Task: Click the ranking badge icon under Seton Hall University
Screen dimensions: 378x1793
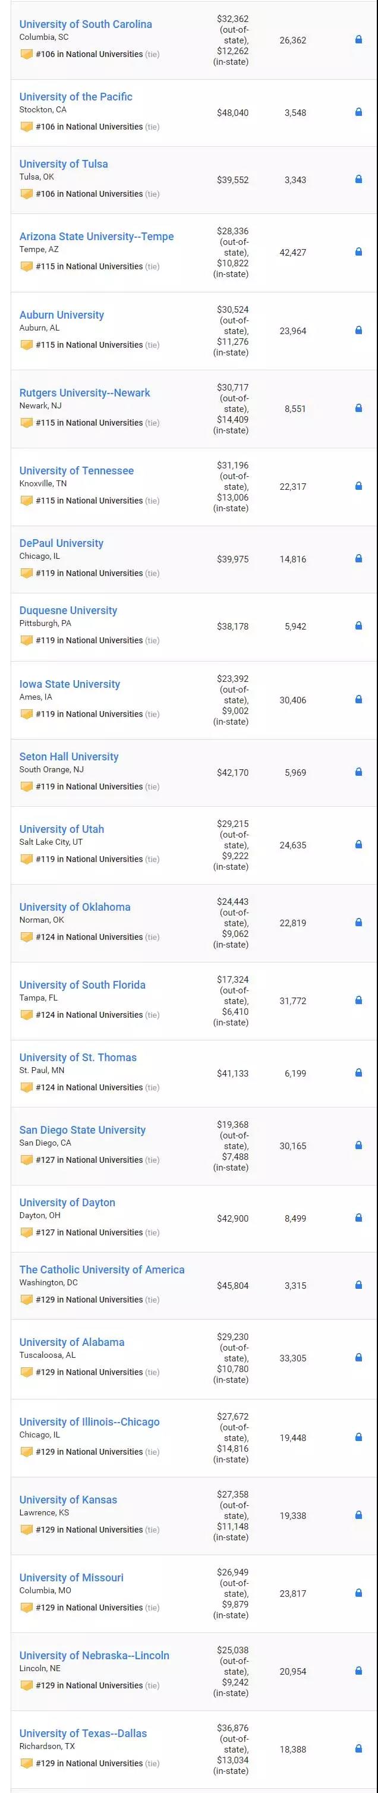Action: tap(27, 787)
